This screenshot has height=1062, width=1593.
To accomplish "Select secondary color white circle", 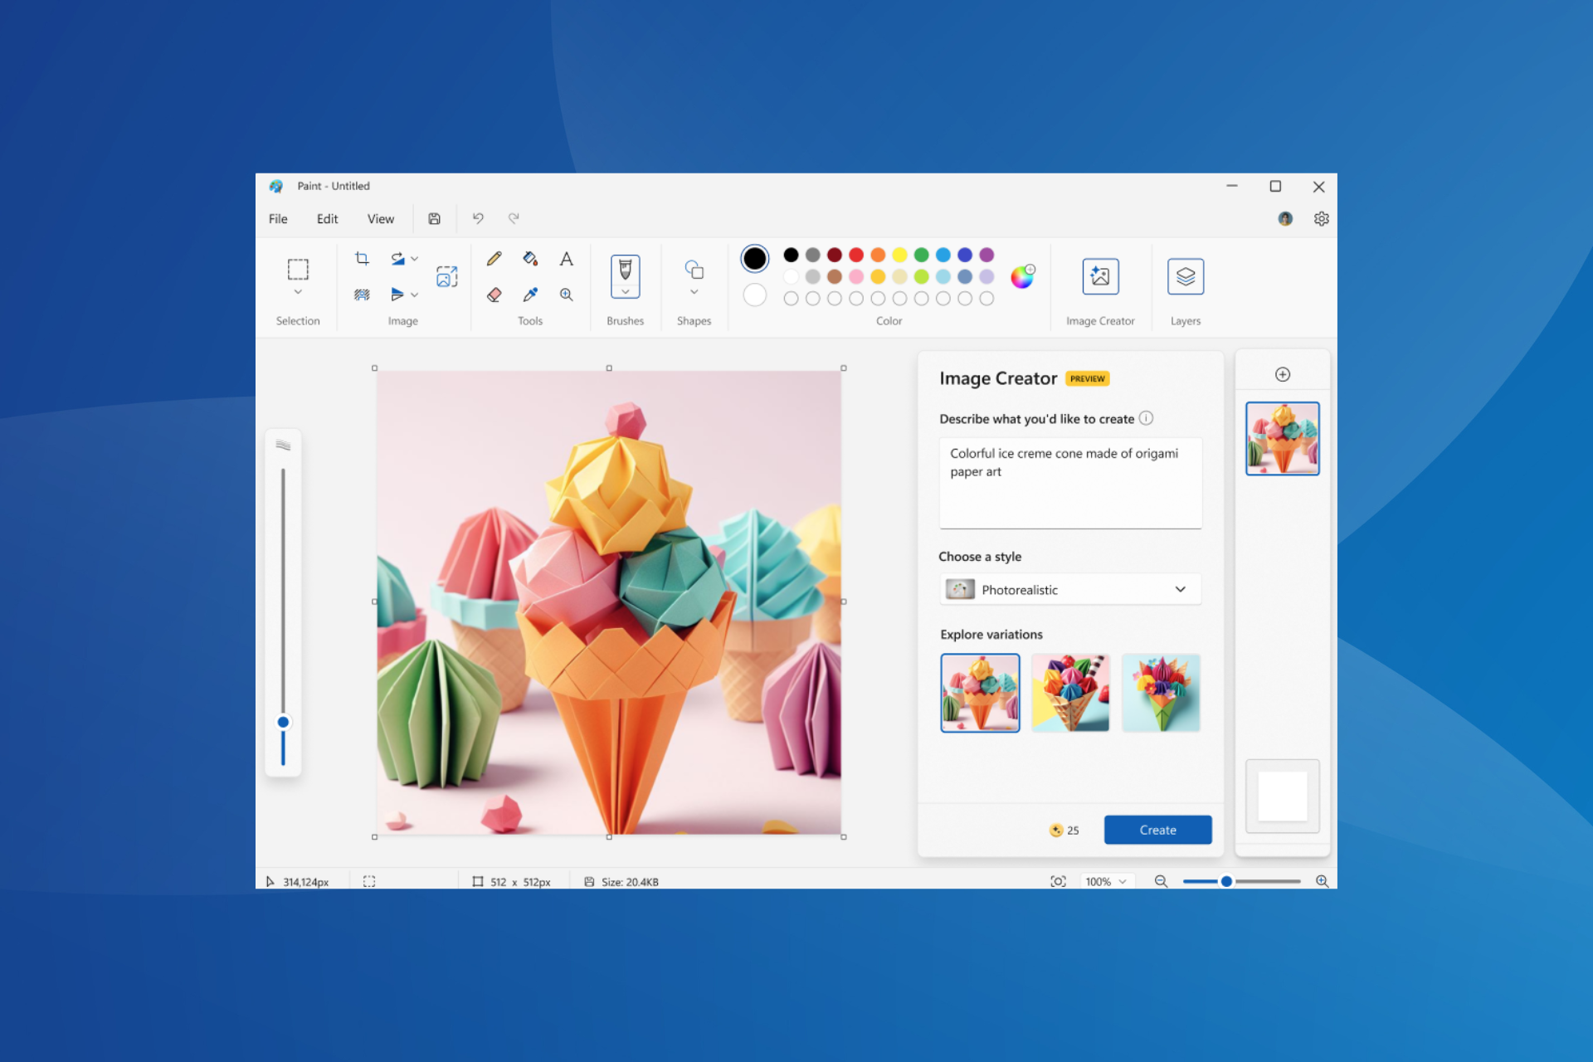I will pos(754,295).
